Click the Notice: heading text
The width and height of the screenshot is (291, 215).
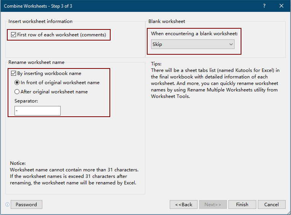click(18, 163)
